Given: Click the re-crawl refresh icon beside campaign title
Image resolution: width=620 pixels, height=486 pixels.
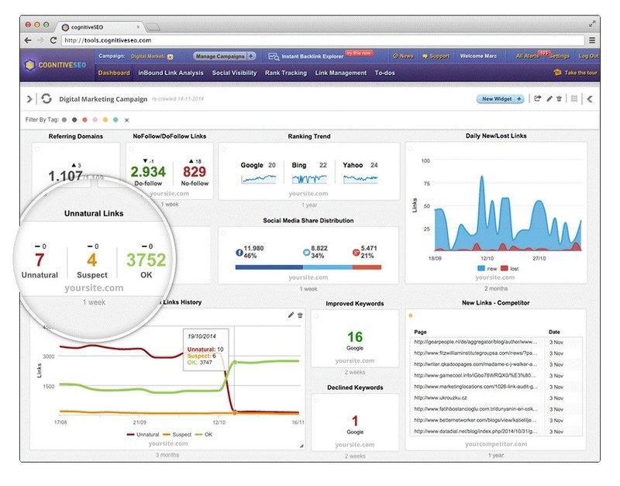Looking at the screenshot, I should (x=46, y=99).
